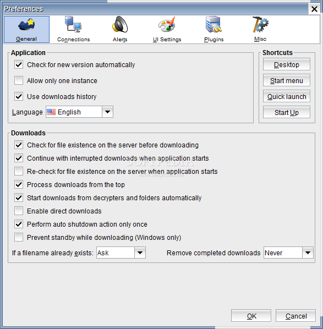Enable Prevent standby while downloading

(x=19, y=238)
